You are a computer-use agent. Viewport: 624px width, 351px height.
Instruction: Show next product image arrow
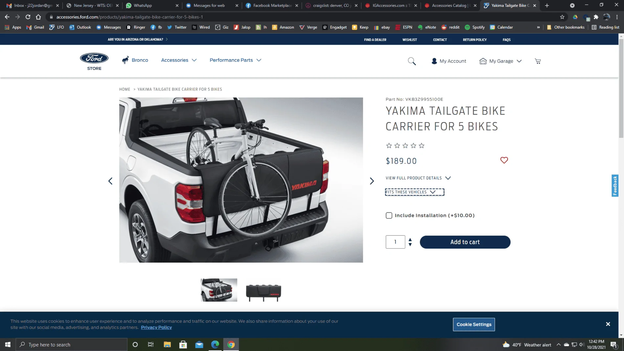pyautogui.click(x=372, y=181)
